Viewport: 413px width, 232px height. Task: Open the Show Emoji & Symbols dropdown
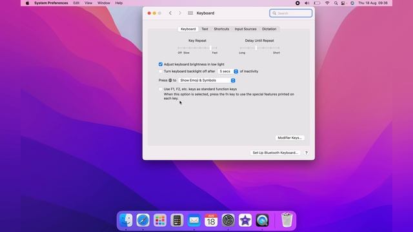click(206, 80)
